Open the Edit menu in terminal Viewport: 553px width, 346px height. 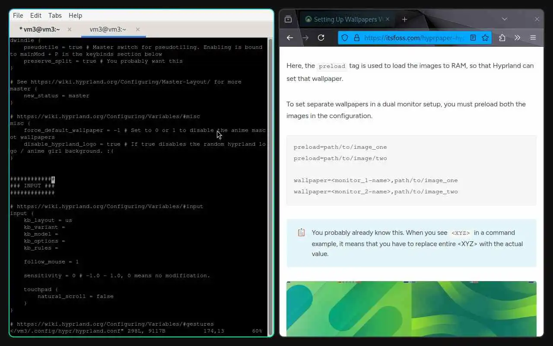[x=36, y=16]
